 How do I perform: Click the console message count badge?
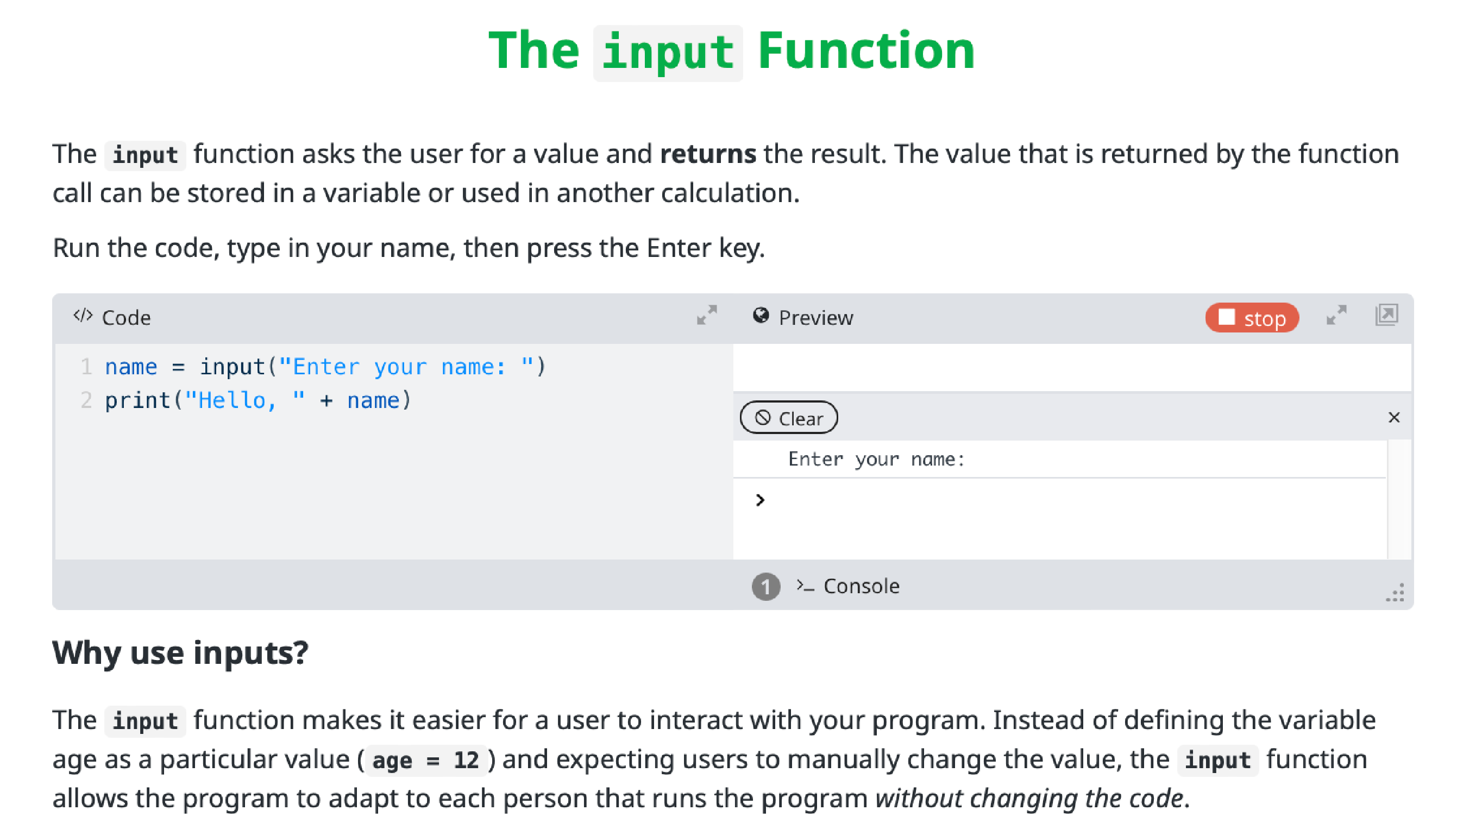(x=766, y=587)
